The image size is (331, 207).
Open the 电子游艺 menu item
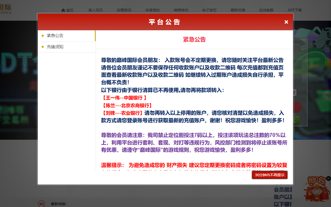(209, 10)
